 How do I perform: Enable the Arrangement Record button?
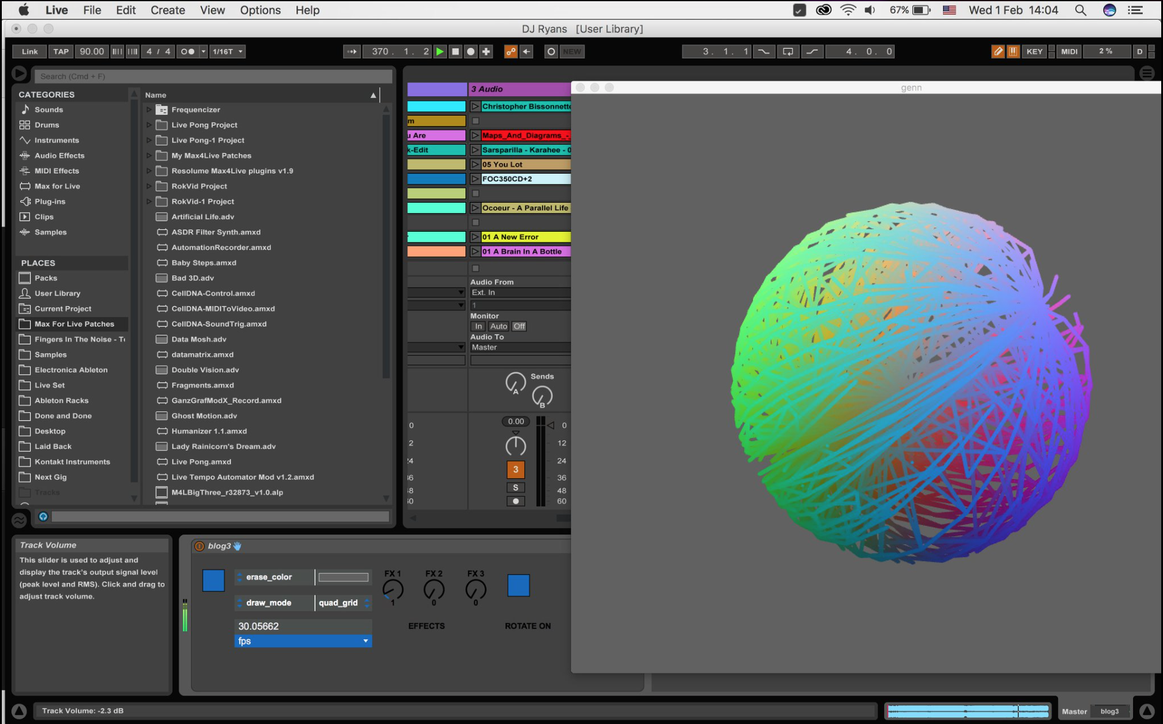point(471,51)
